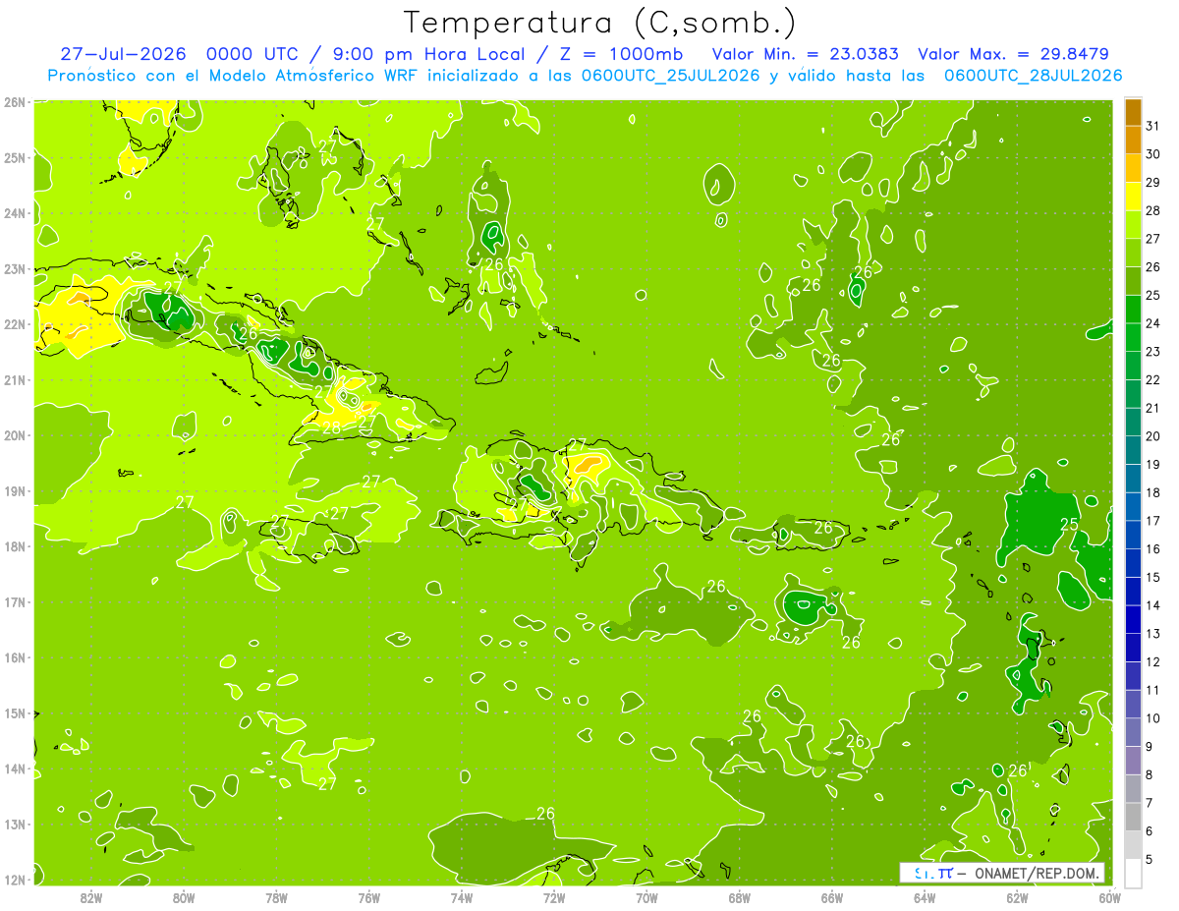Click the 'Temperatura (C,somb.)' title

[x=600, y=22]
